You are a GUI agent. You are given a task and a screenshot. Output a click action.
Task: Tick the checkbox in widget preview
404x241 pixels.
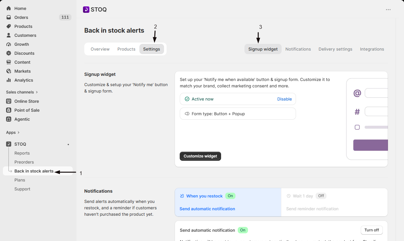357,127
